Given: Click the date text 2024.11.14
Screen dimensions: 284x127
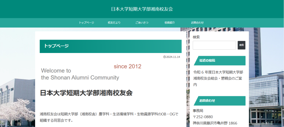Looking at the screenshot, I should click(173, 57).
